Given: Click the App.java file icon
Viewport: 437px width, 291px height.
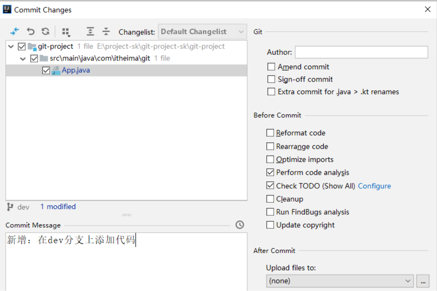Looking at the screenshot, I should pos(56,70).
